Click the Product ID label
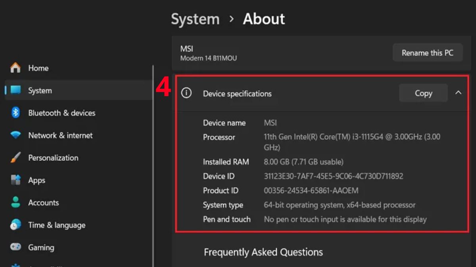476x267 pixels. [x=221, y=191]
